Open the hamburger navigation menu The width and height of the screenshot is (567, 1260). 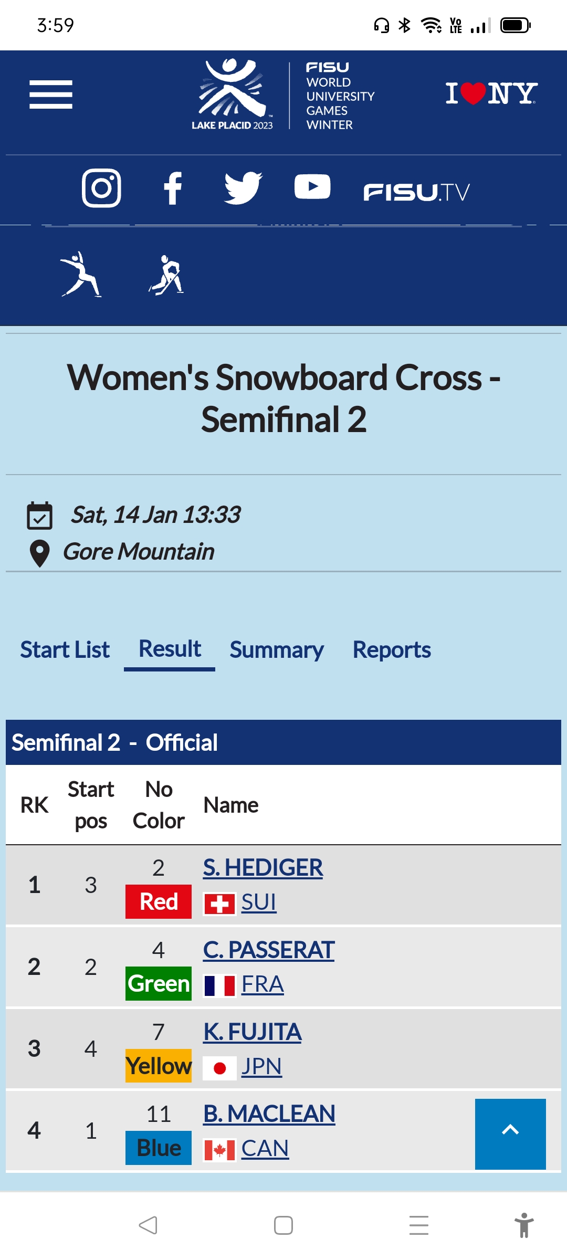50,94
